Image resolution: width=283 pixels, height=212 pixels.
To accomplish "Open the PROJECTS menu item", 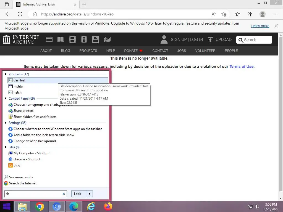I will [88, 51].
